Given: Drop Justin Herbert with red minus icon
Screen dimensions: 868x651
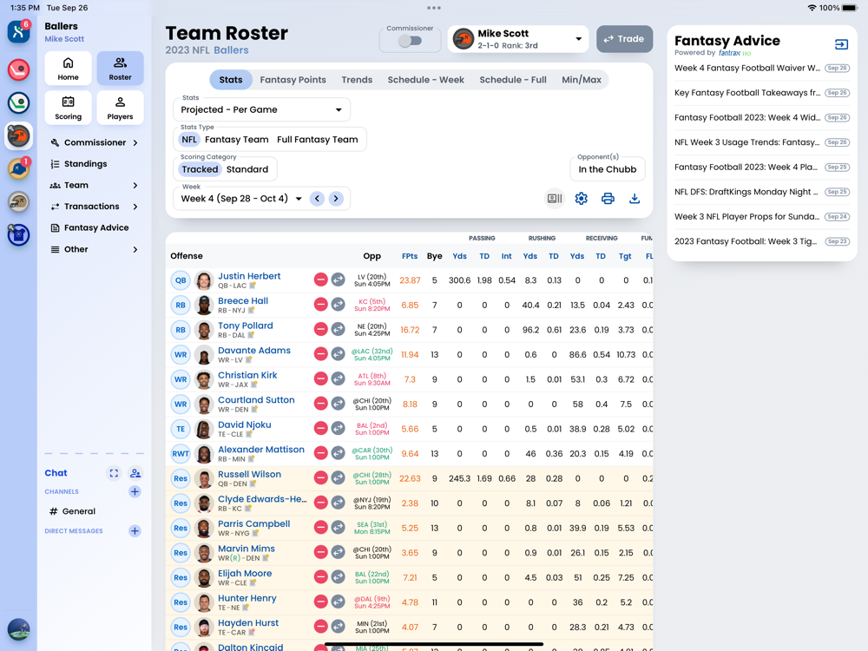Looking at the screenshot, I should pos(320,279).
